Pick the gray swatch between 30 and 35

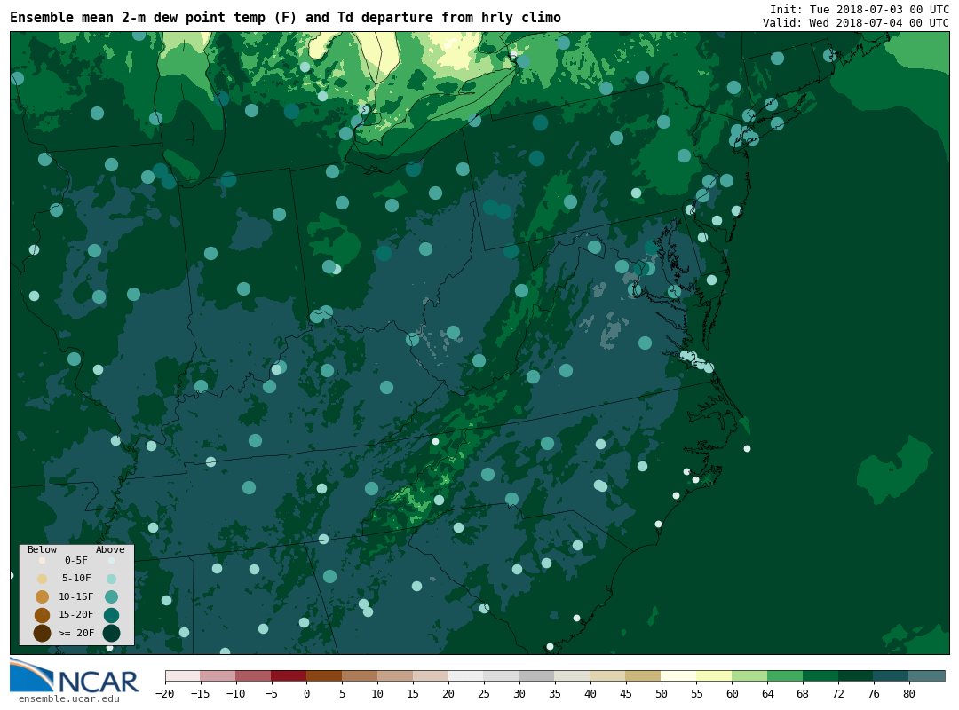pyautogui.click(x=537, y=675)
